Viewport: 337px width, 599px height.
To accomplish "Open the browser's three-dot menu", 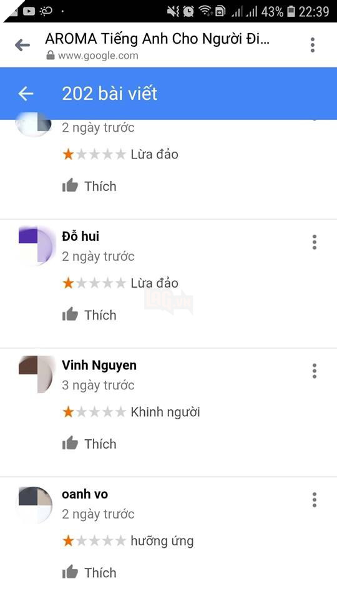I will pos(313,45).
